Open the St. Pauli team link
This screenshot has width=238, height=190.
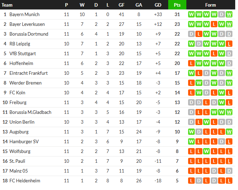[17, 161]
